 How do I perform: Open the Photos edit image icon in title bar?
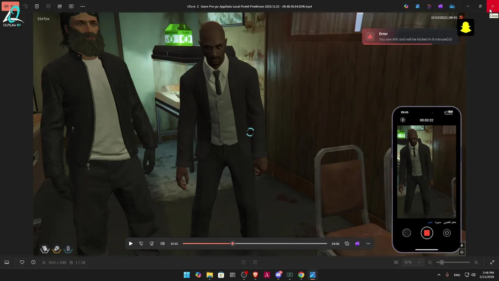(x=418, y=6)
